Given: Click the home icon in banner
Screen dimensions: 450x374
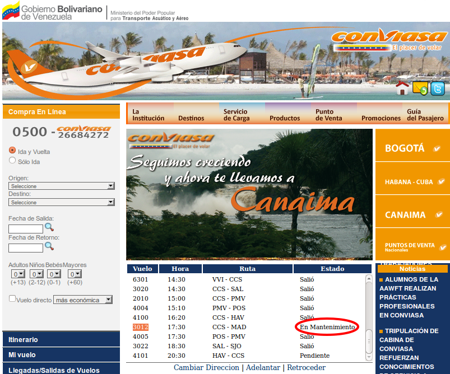Looking at the screenshot, I should tap(402, 88).
